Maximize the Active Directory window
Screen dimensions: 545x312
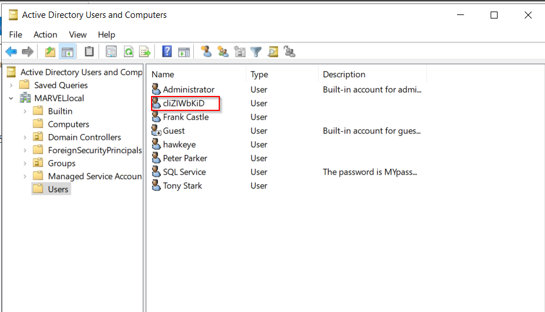pos(494,15)
